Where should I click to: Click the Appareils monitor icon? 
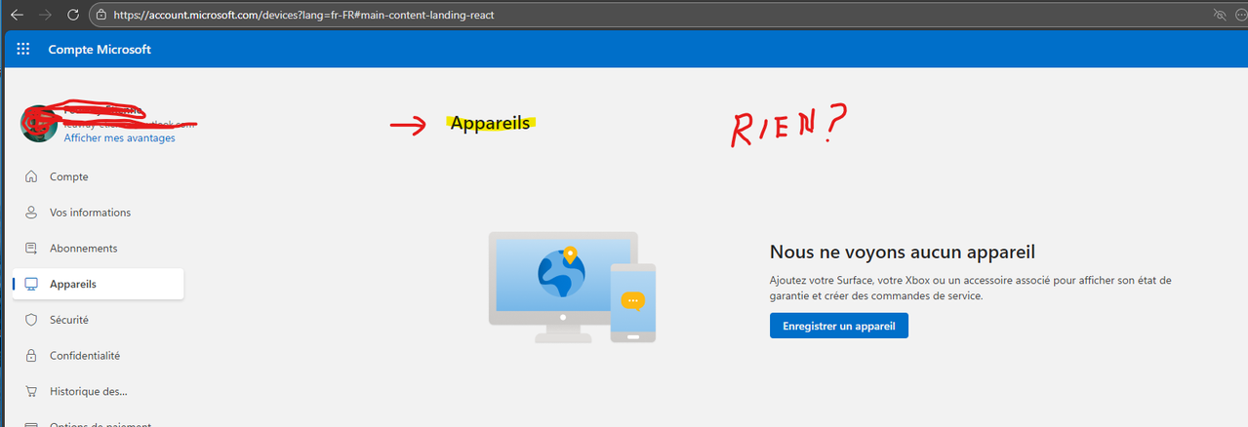click(x=31, y=284)
